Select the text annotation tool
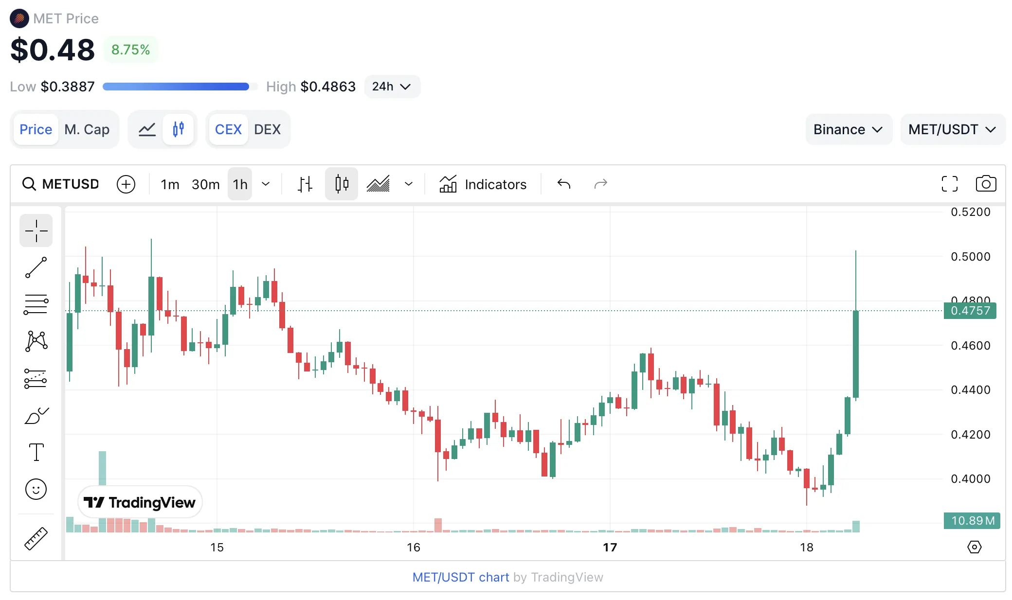The image size is (1012, 600). point(36,452)
